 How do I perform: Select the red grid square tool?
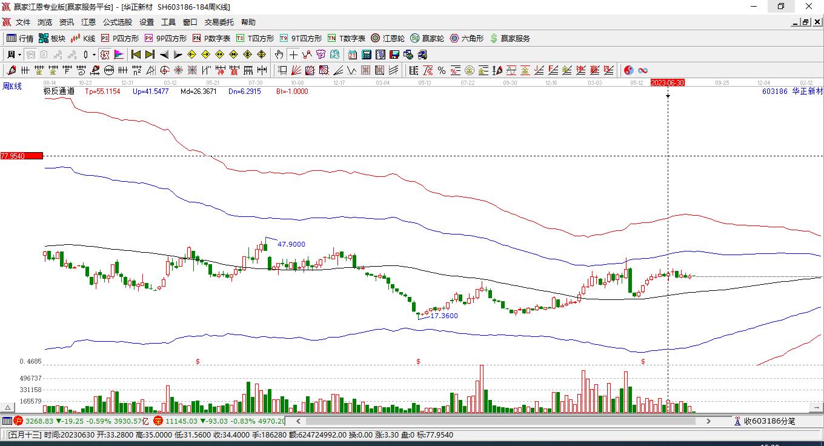pyautogui.click(x=365, y=70)
